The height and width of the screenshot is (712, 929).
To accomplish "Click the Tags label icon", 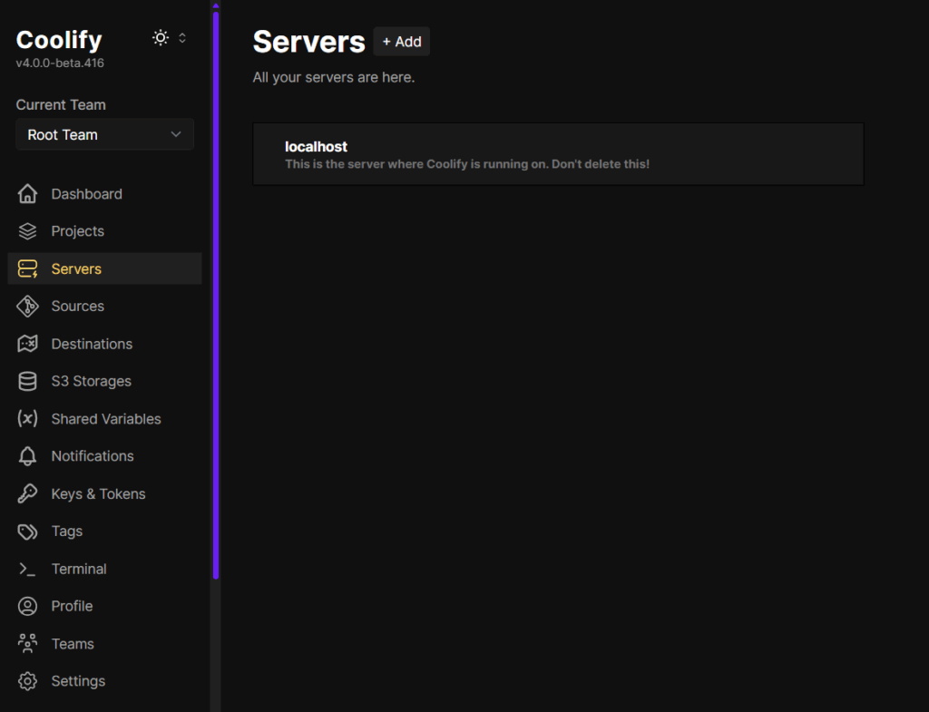I will point(27,532).
